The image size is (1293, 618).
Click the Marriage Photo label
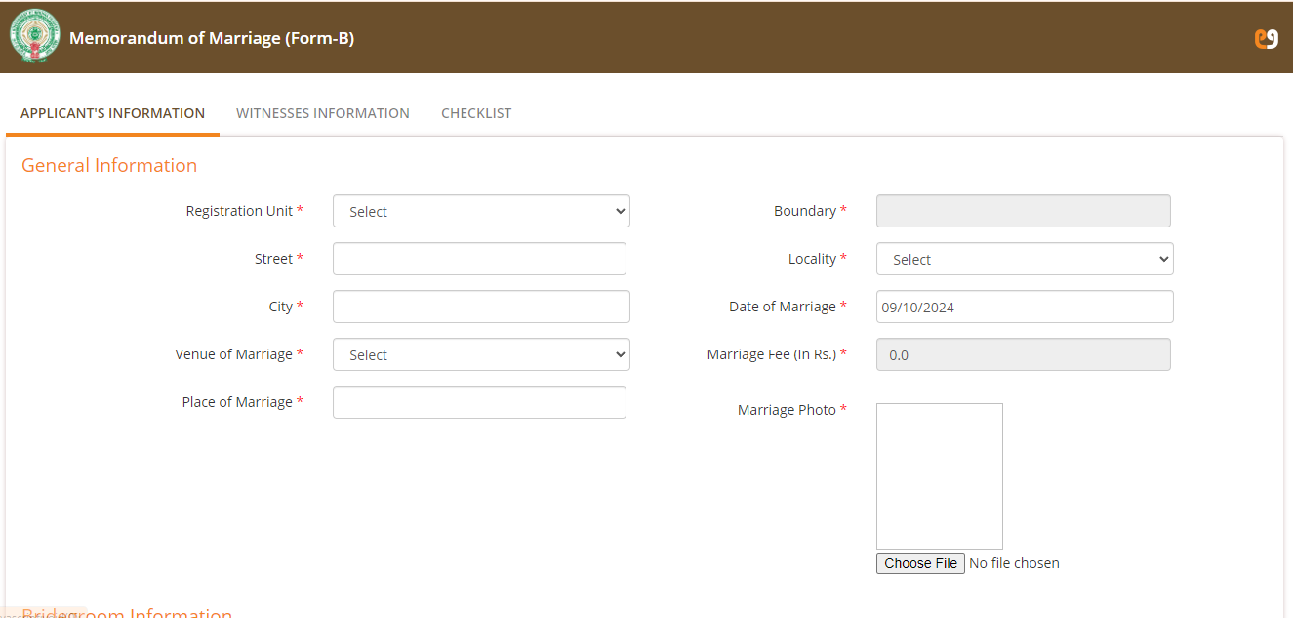[792, 410]
